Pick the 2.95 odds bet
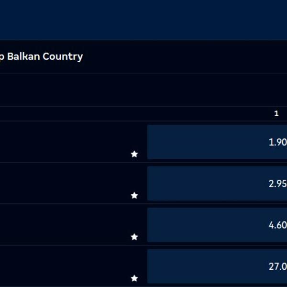Viewport: 287px width, 287px height. pos(217,183)
